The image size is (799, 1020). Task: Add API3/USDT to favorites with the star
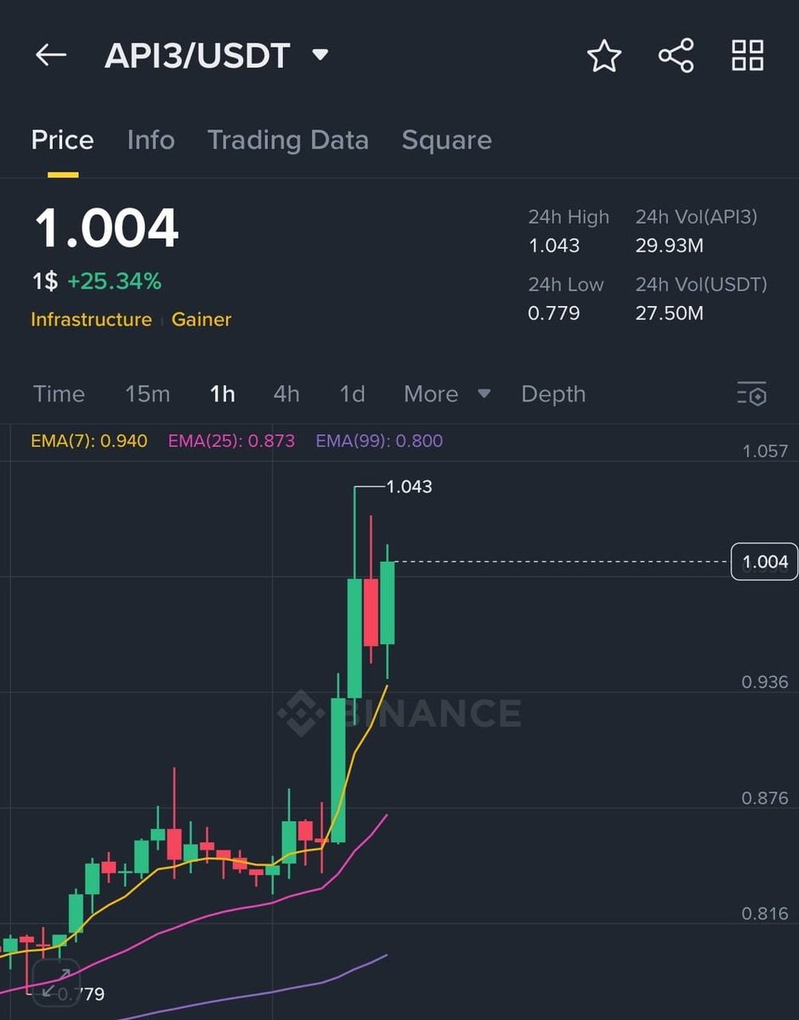(x=604, y=56)
